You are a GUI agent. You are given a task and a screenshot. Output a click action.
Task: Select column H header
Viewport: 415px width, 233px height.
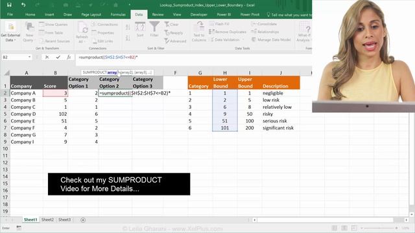(225, 72)
